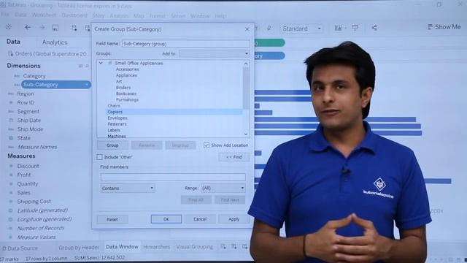The height and width of the screenshot is (263, 467).
Task: Open the Data menu
Action: tap(20, 15)
